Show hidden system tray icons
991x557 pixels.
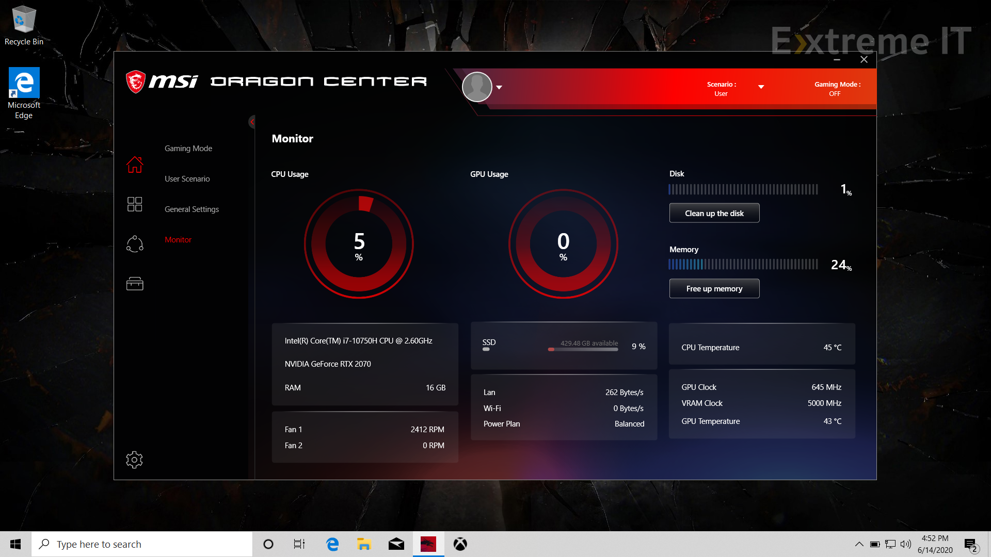859,544
